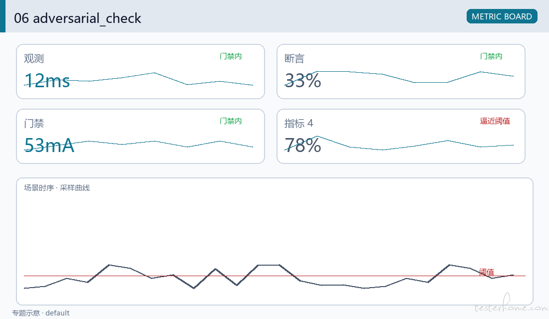Click 门禁内 status on 门禁 card
The height and width of the screenshot is (319, 549).
231,121
